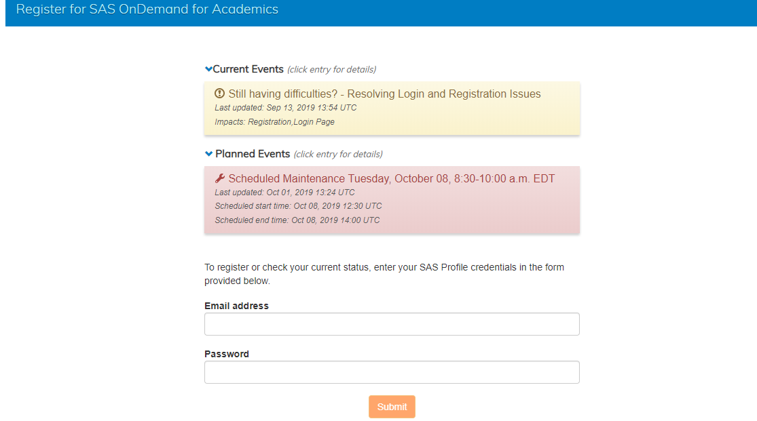Collapse the Current Events chevron arrow
This screenshot has width=757, height=421.
(x=208, y=69)
